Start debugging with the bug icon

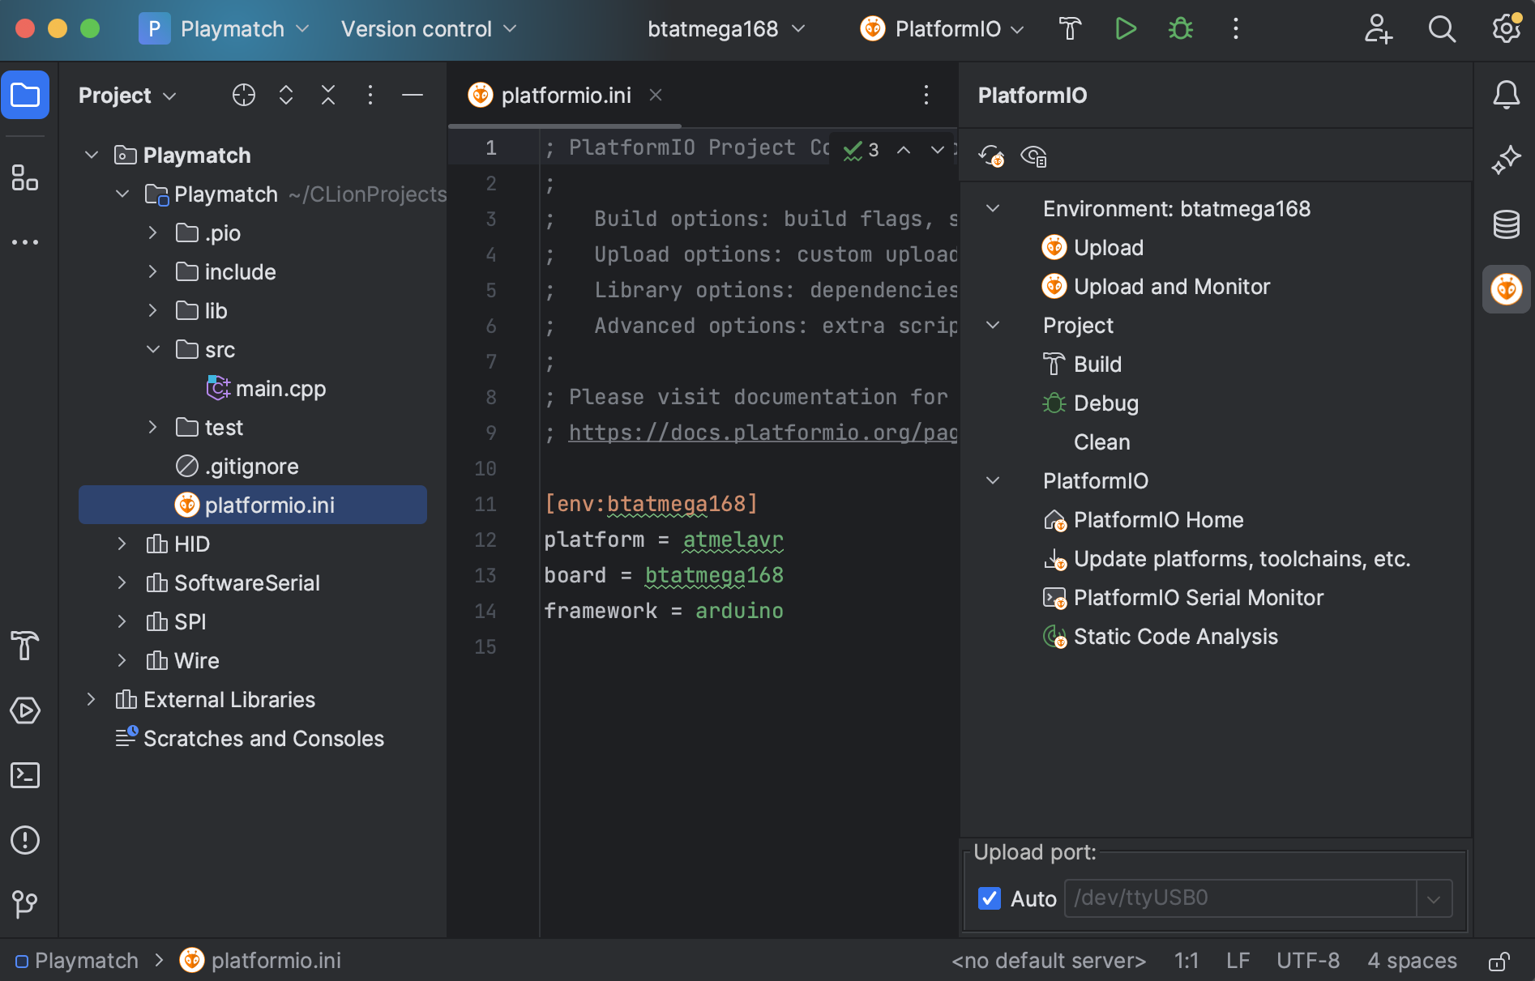pyautogui.click(x=1180, y=29)
